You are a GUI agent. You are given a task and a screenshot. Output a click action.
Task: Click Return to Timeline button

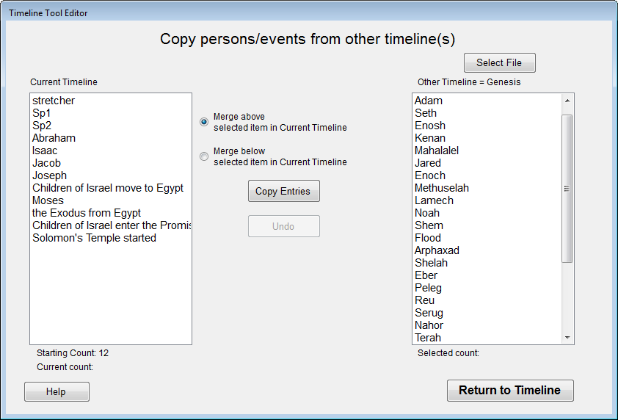pyautogui.click(x=509, y=391)
